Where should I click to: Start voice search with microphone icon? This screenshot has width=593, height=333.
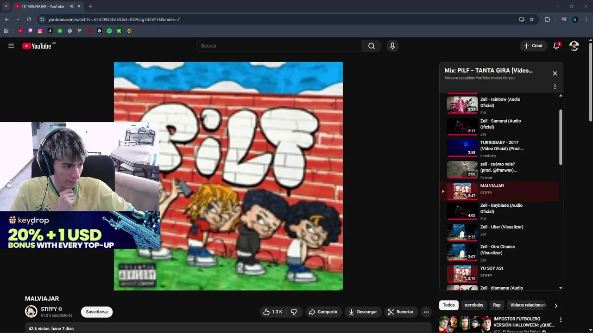coord(392,46)
